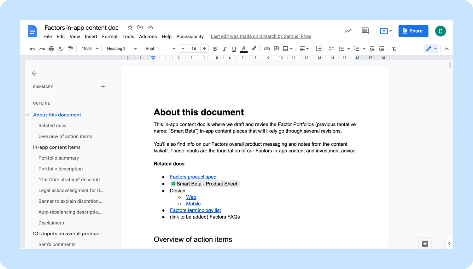Open the Heading 2 style dropdown
Image resolution: width=473 pixels, height=269 pixels.
[122, 49]
